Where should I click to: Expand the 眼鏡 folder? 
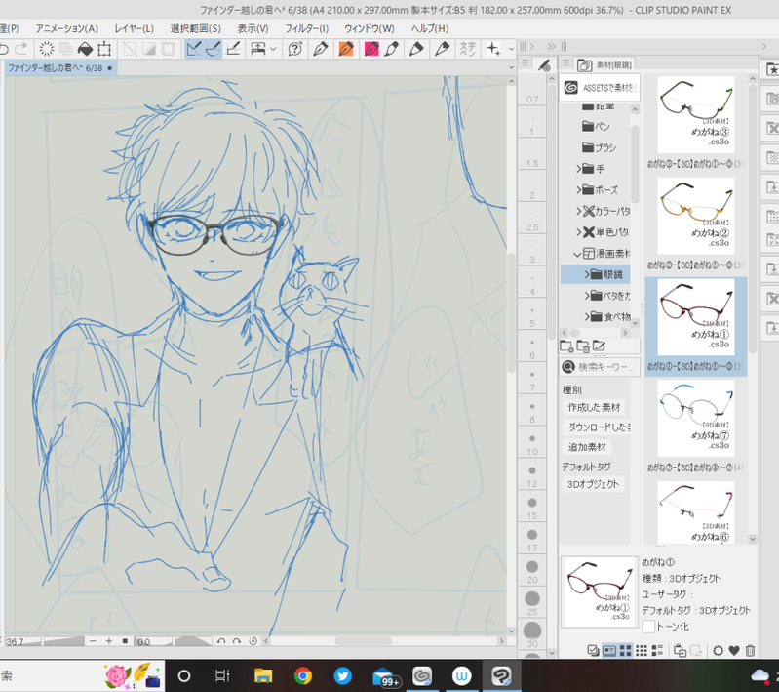click(x=587, y=274)
